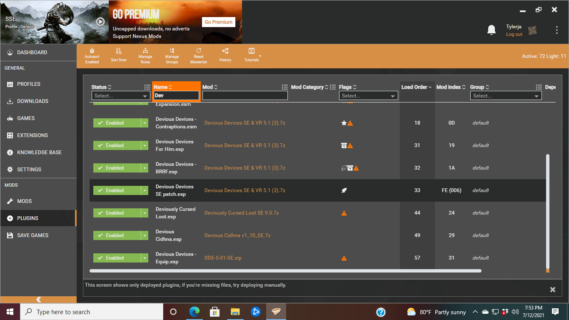Image resolution: width=569 pixels, height=320 pixels.
Task: Collapse the sidebar with arrow
Action: point(38,300)
